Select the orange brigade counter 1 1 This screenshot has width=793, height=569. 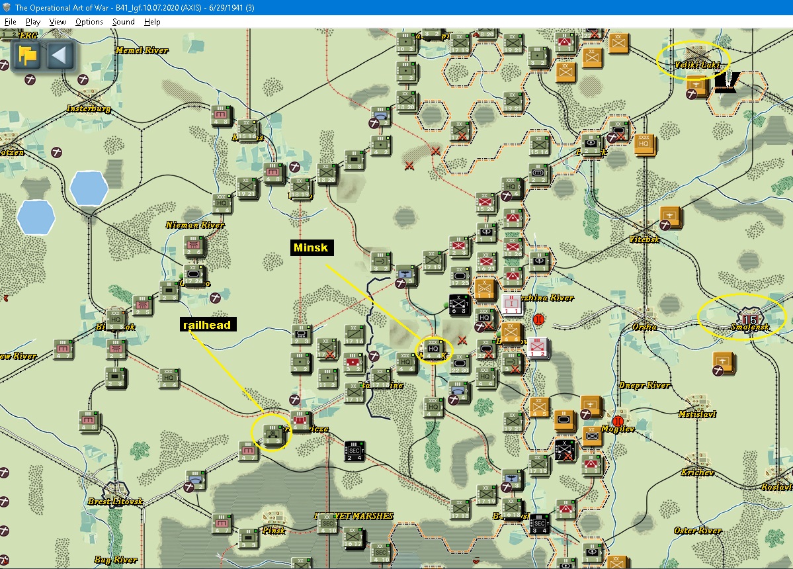click(x=484, y=289)
